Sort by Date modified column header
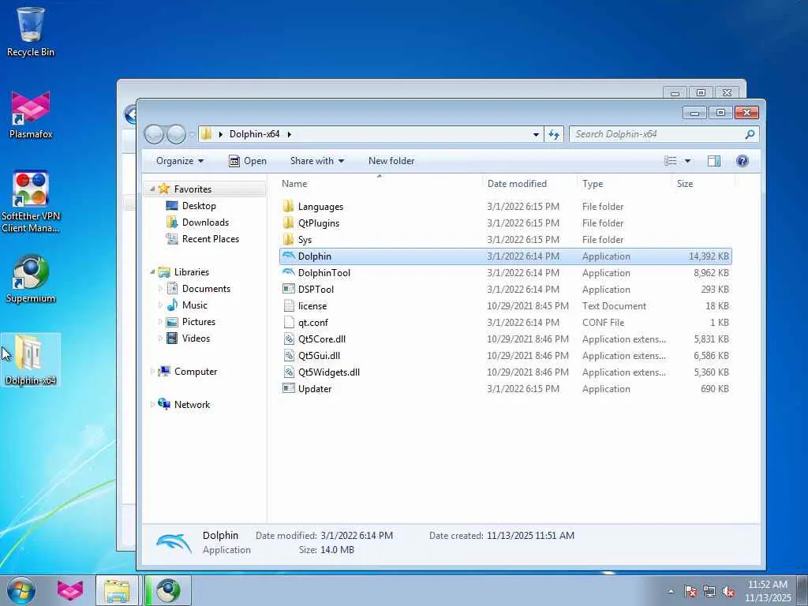The image size is (808, 606). coord(529,183)
